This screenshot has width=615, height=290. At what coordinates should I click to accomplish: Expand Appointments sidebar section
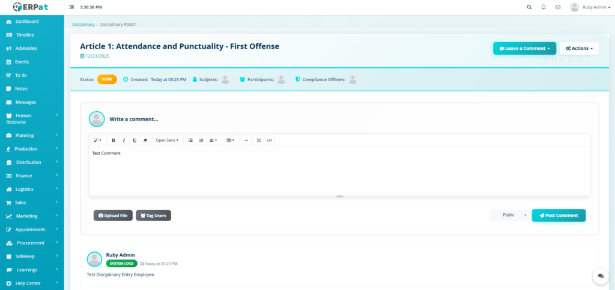pos(32,229)
